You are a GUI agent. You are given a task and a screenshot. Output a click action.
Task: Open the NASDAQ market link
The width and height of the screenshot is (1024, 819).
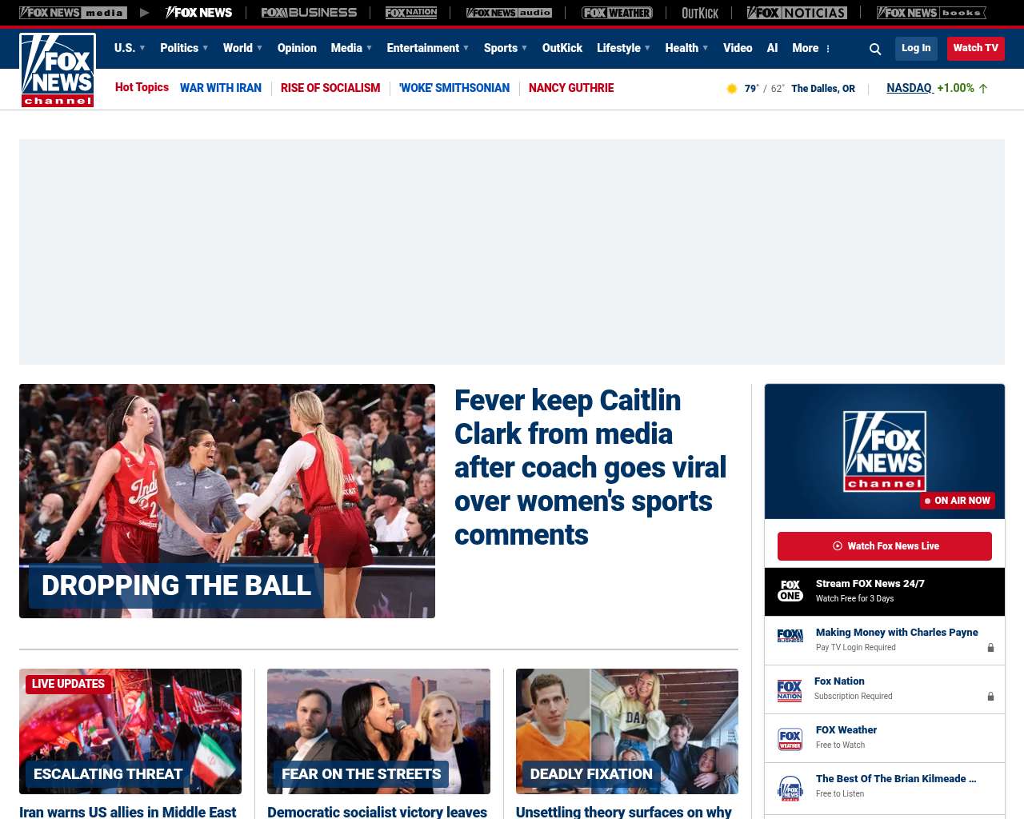[x=910, y=88]
